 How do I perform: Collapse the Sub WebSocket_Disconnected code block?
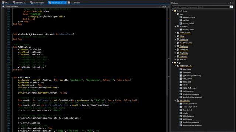pyautogui.click(x=12, y=34)
